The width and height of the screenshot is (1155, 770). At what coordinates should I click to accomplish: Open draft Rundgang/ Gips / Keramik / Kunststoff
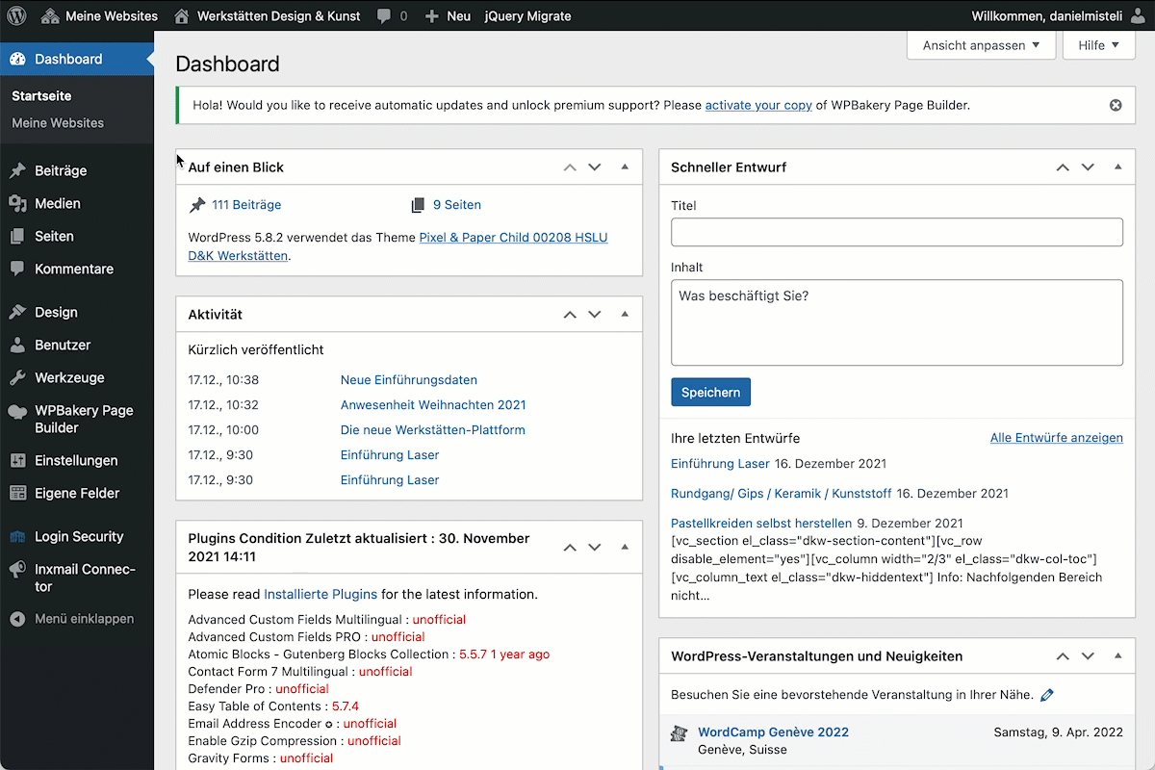pyautogui.click(x=782, y=494)
